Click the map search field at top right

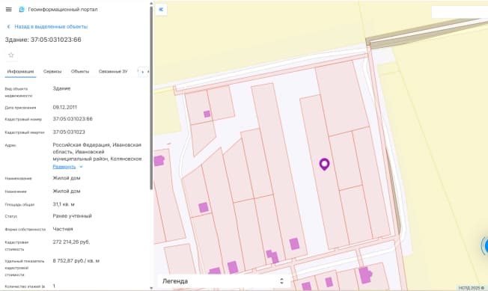[x=460, y=12]
